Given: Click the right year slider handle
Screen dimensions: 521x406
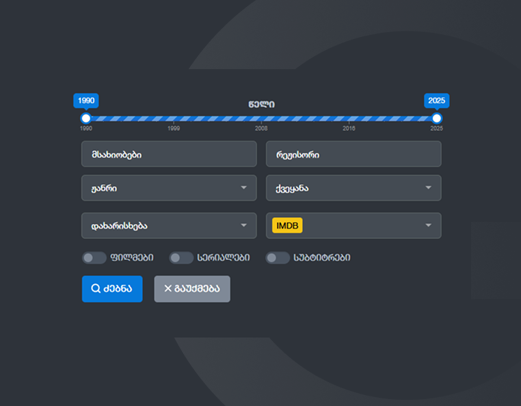Looking at the screenshot, I should (437, 118).
